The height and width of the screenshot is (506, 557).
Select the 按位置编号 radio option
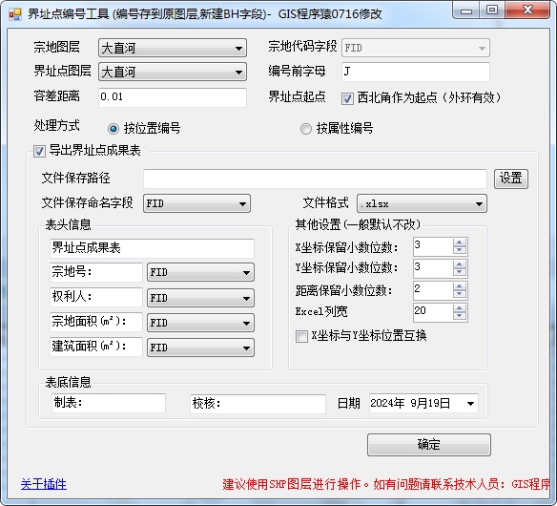pos(113,128)
